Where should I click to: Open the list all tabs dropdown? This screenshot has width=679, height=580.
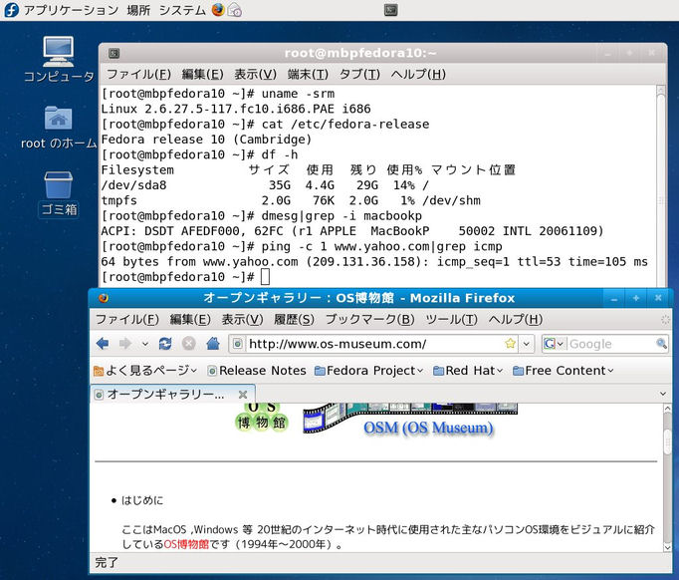click(x=663, y=394)
